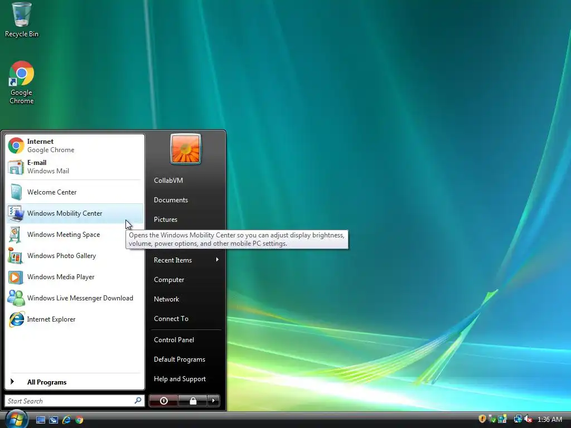The height and width of the screenshot is (428, 571).
Task: Click the Windows Start orb
Action: click(16, 419)
